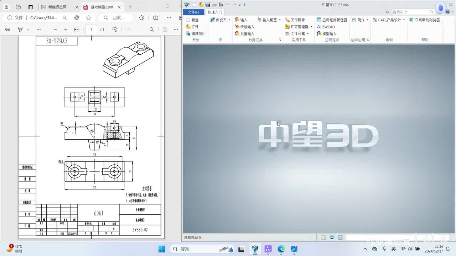This screenshot has height=256, width=456.
Task: Open a new browser tab with plus
Action: [x=130, y=7]
